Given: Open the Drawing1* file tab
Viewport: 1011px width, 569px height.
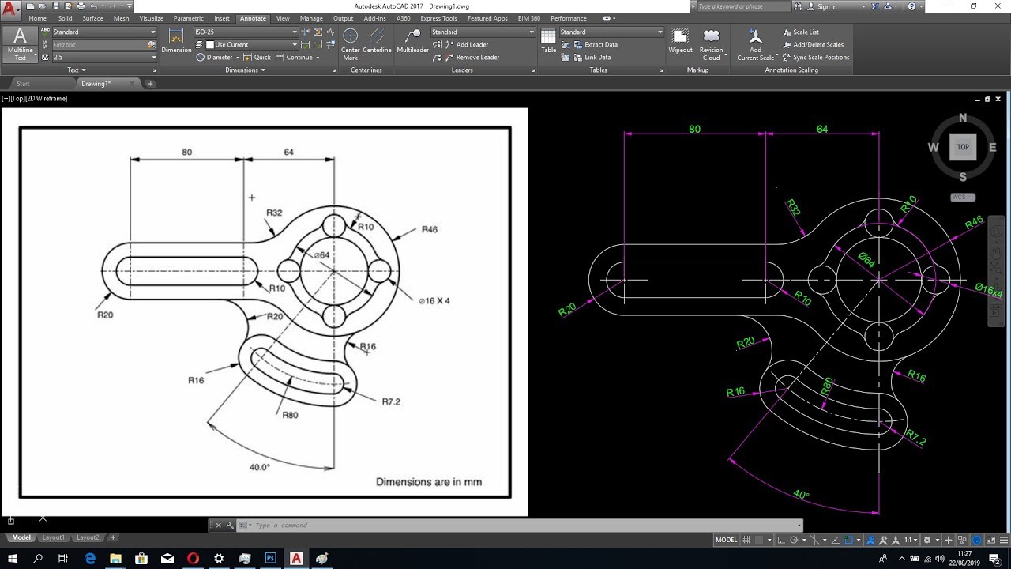Looking at the screenshot, I should [x=96, y=83].
